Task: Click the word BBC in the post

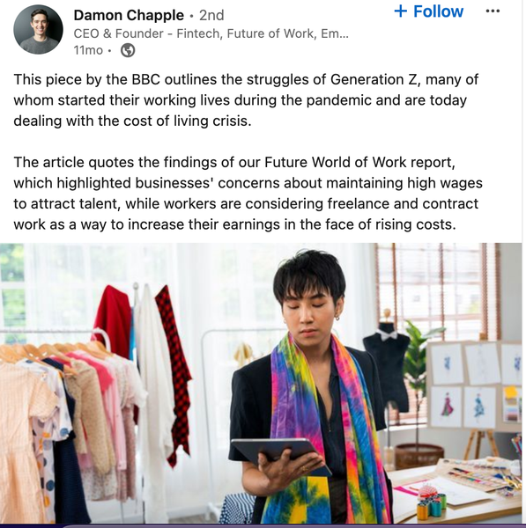Action: click(145, 79)
